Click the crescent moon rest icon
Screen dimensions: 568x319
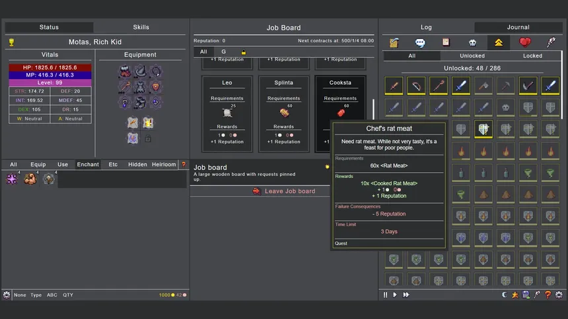(x=504, y=295)
